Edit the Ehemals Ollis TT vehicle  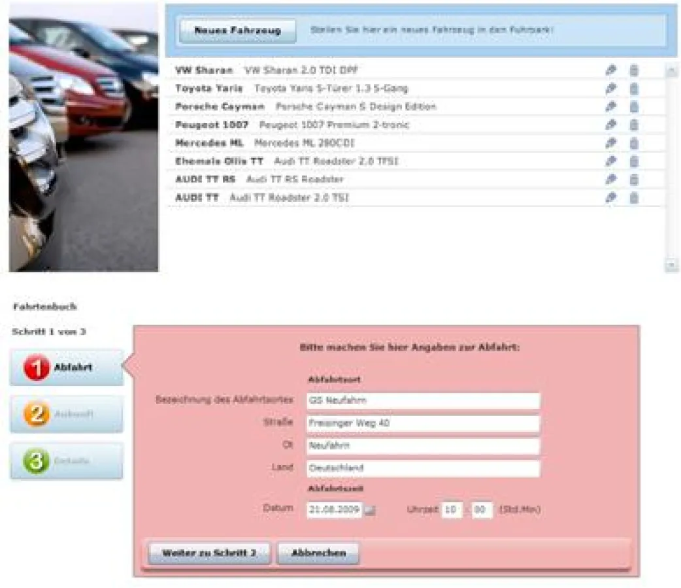tap(610, 161)
